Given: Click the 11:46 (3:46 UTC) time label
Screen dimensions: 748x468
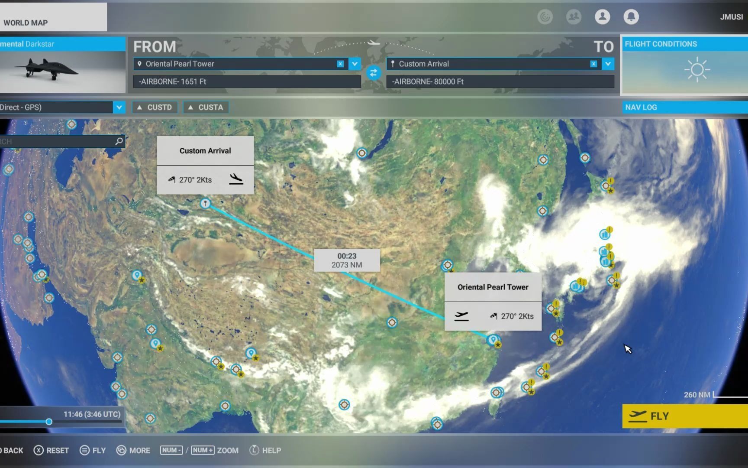Looking at the screenshot, I should 92,414.
